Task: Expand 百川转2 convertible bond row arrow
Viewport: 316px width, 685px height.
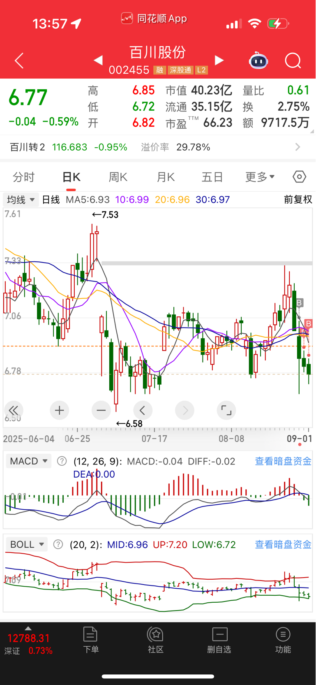Action: (x=298, y=147)
